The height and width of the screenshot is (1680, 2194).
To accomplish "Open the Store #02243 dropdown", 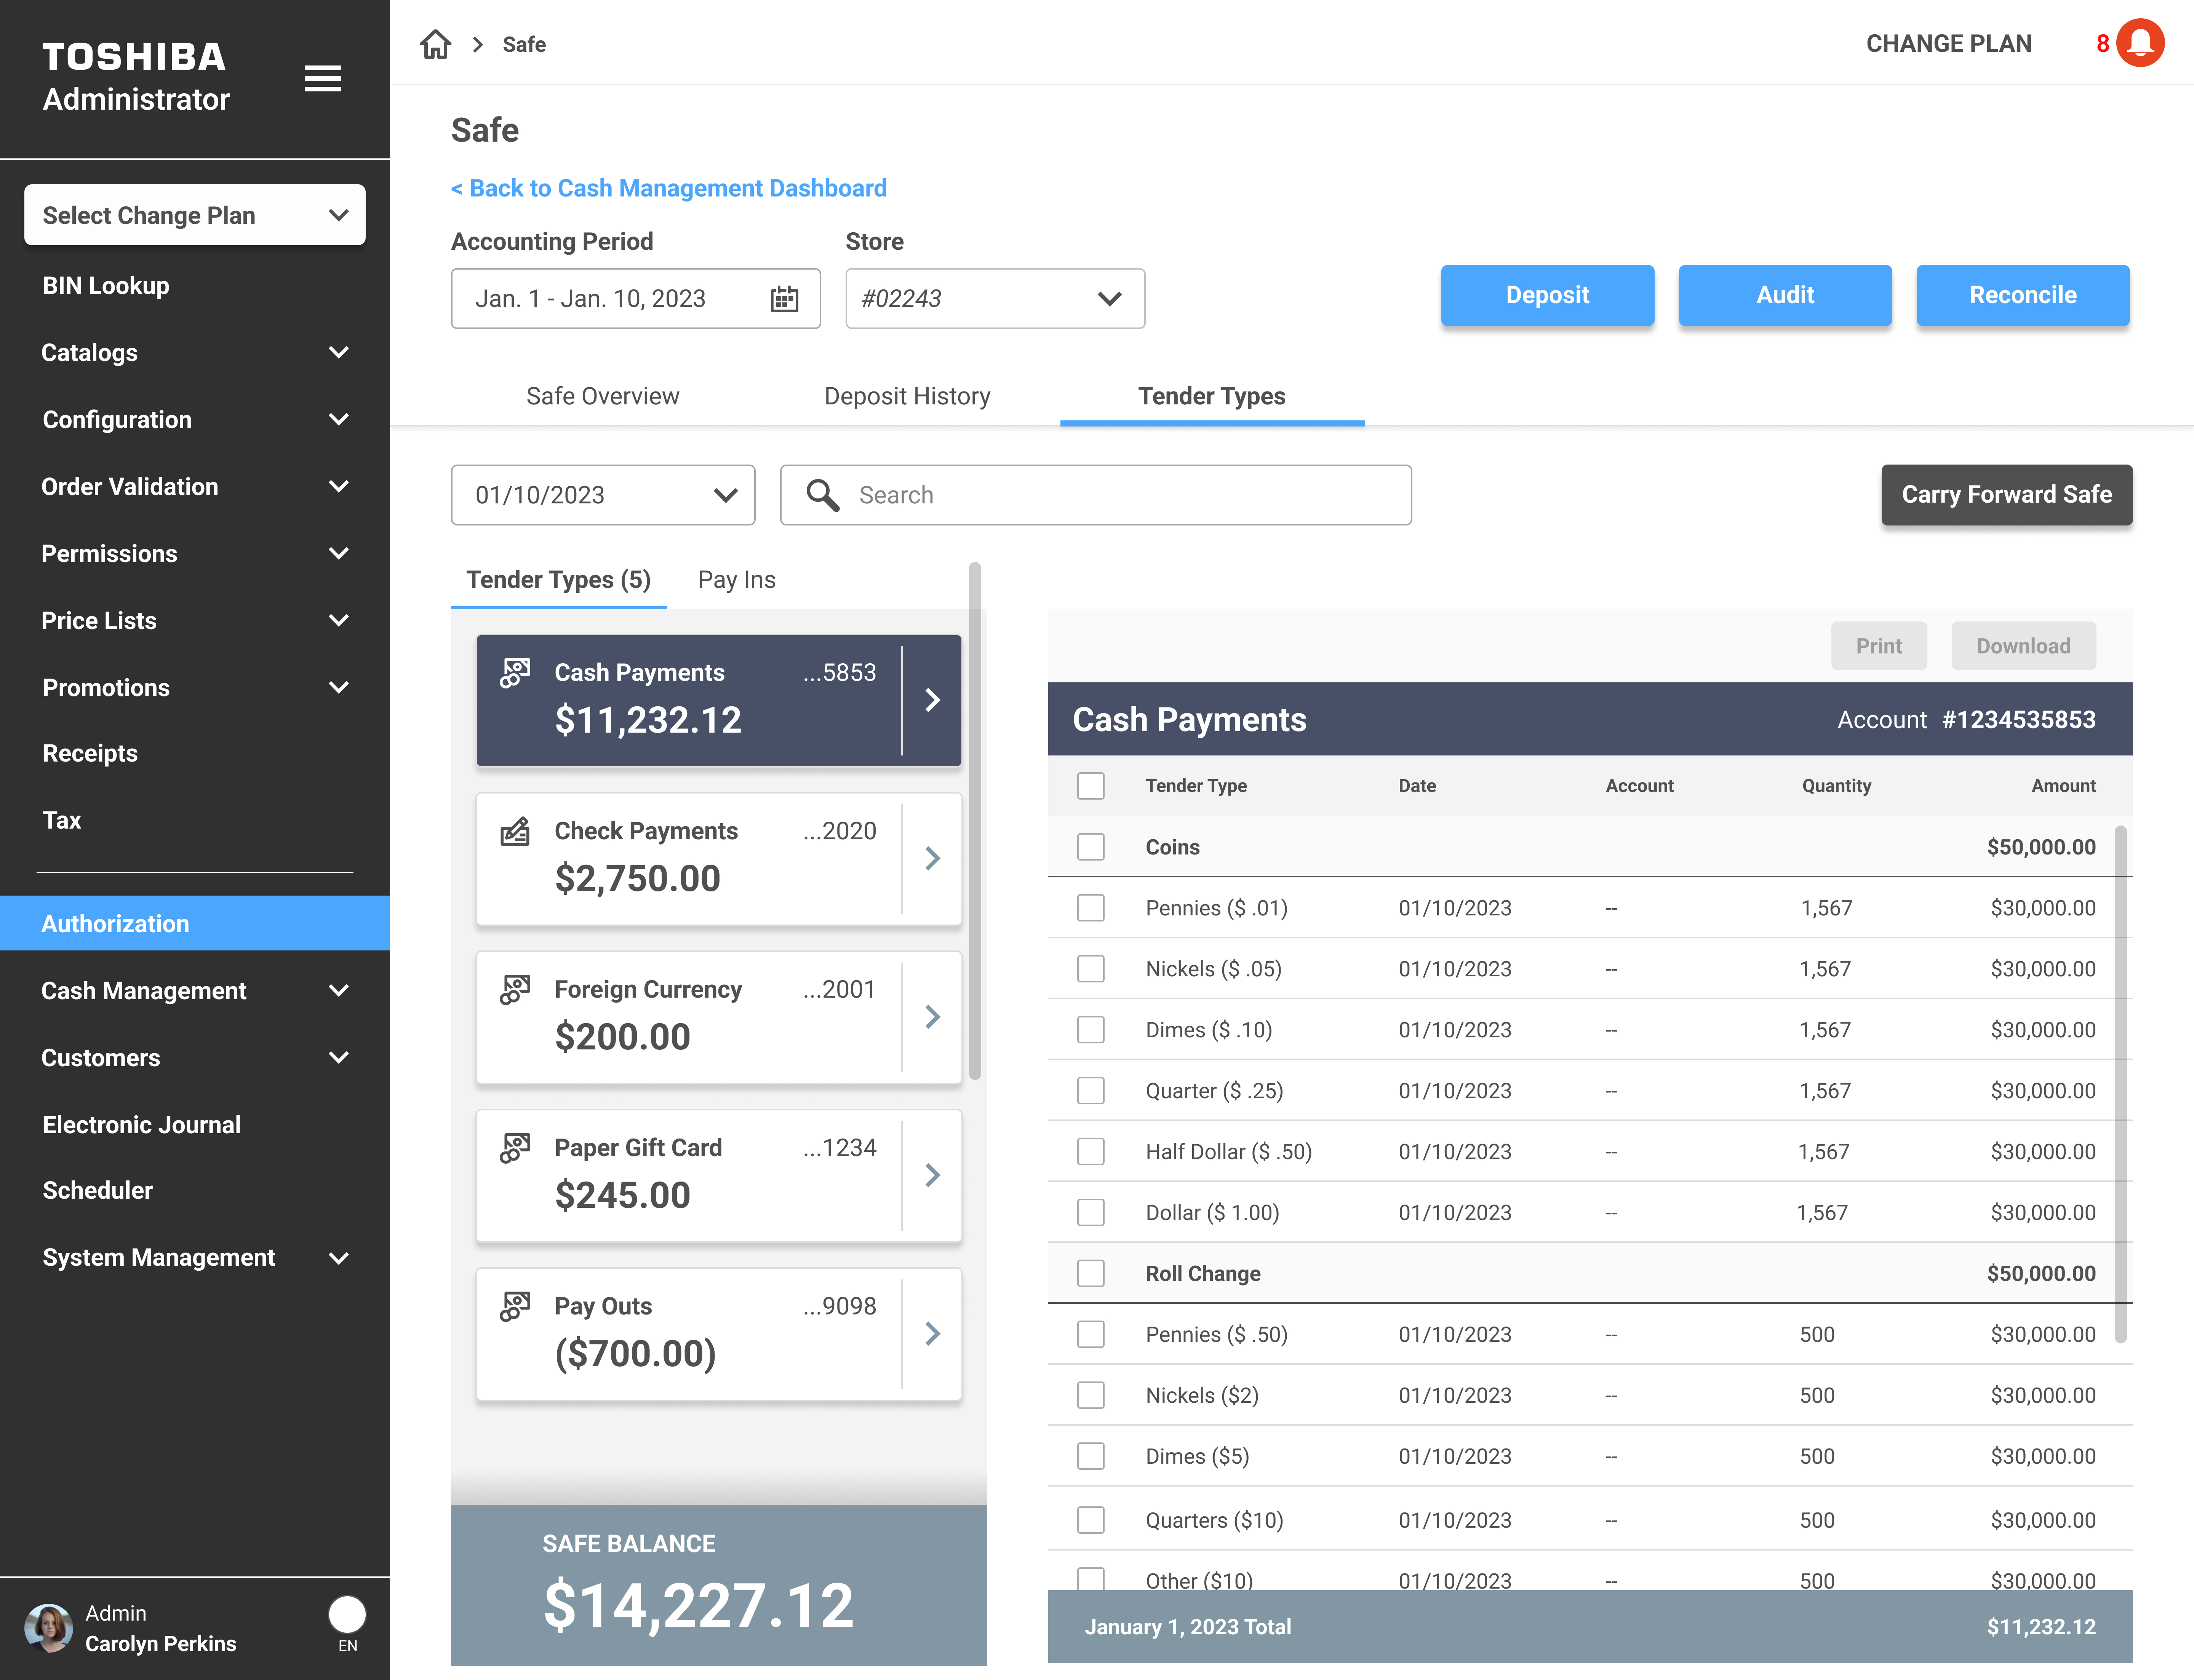I will coord(995,299).
